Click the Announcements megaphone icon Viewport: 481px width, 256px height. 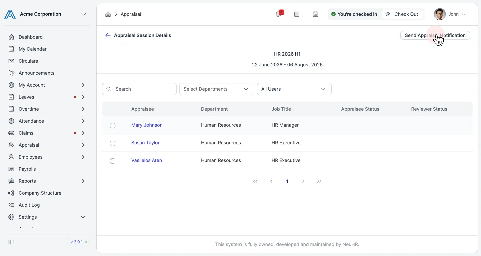click(11, 73)
